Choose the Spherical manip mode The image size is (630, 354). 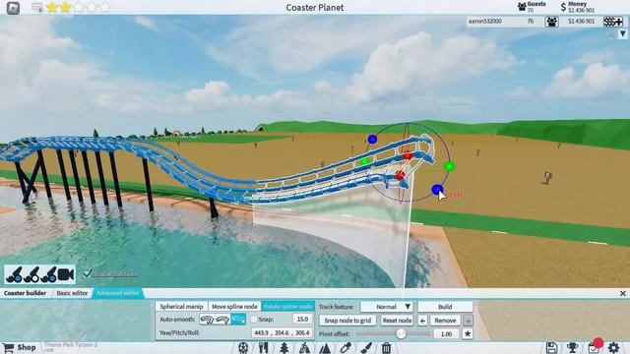click(x=181, y=307)
